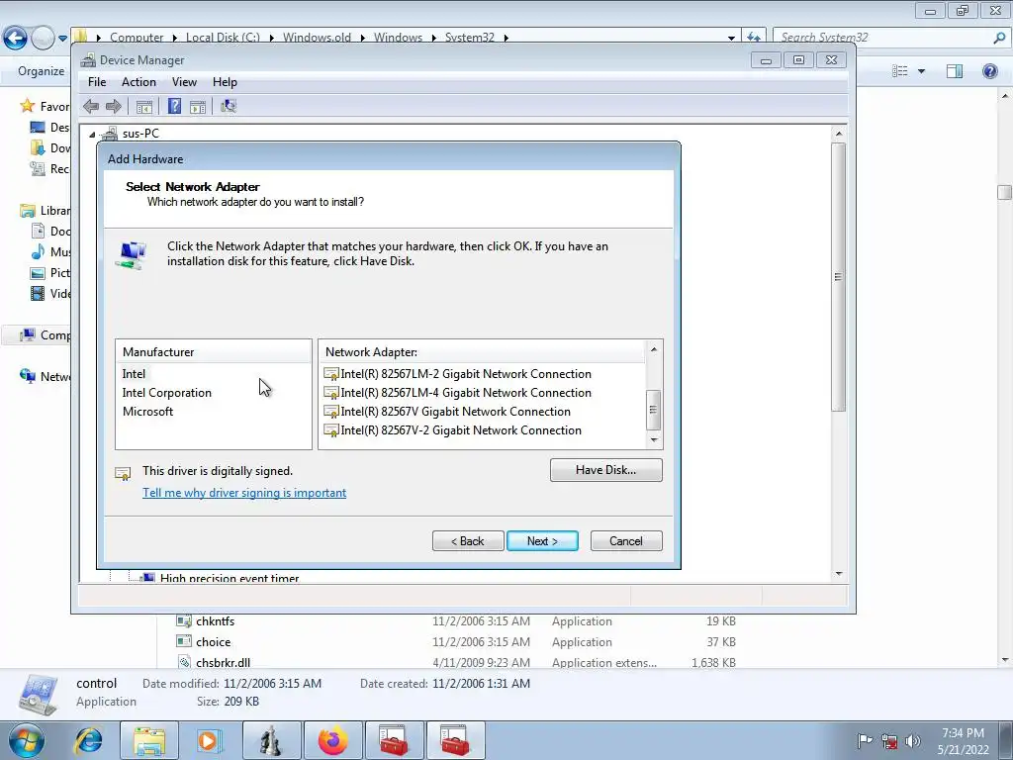
Task: Expand the Windows.old breadcrumb arrow
Action: click(x=362, y=39)
